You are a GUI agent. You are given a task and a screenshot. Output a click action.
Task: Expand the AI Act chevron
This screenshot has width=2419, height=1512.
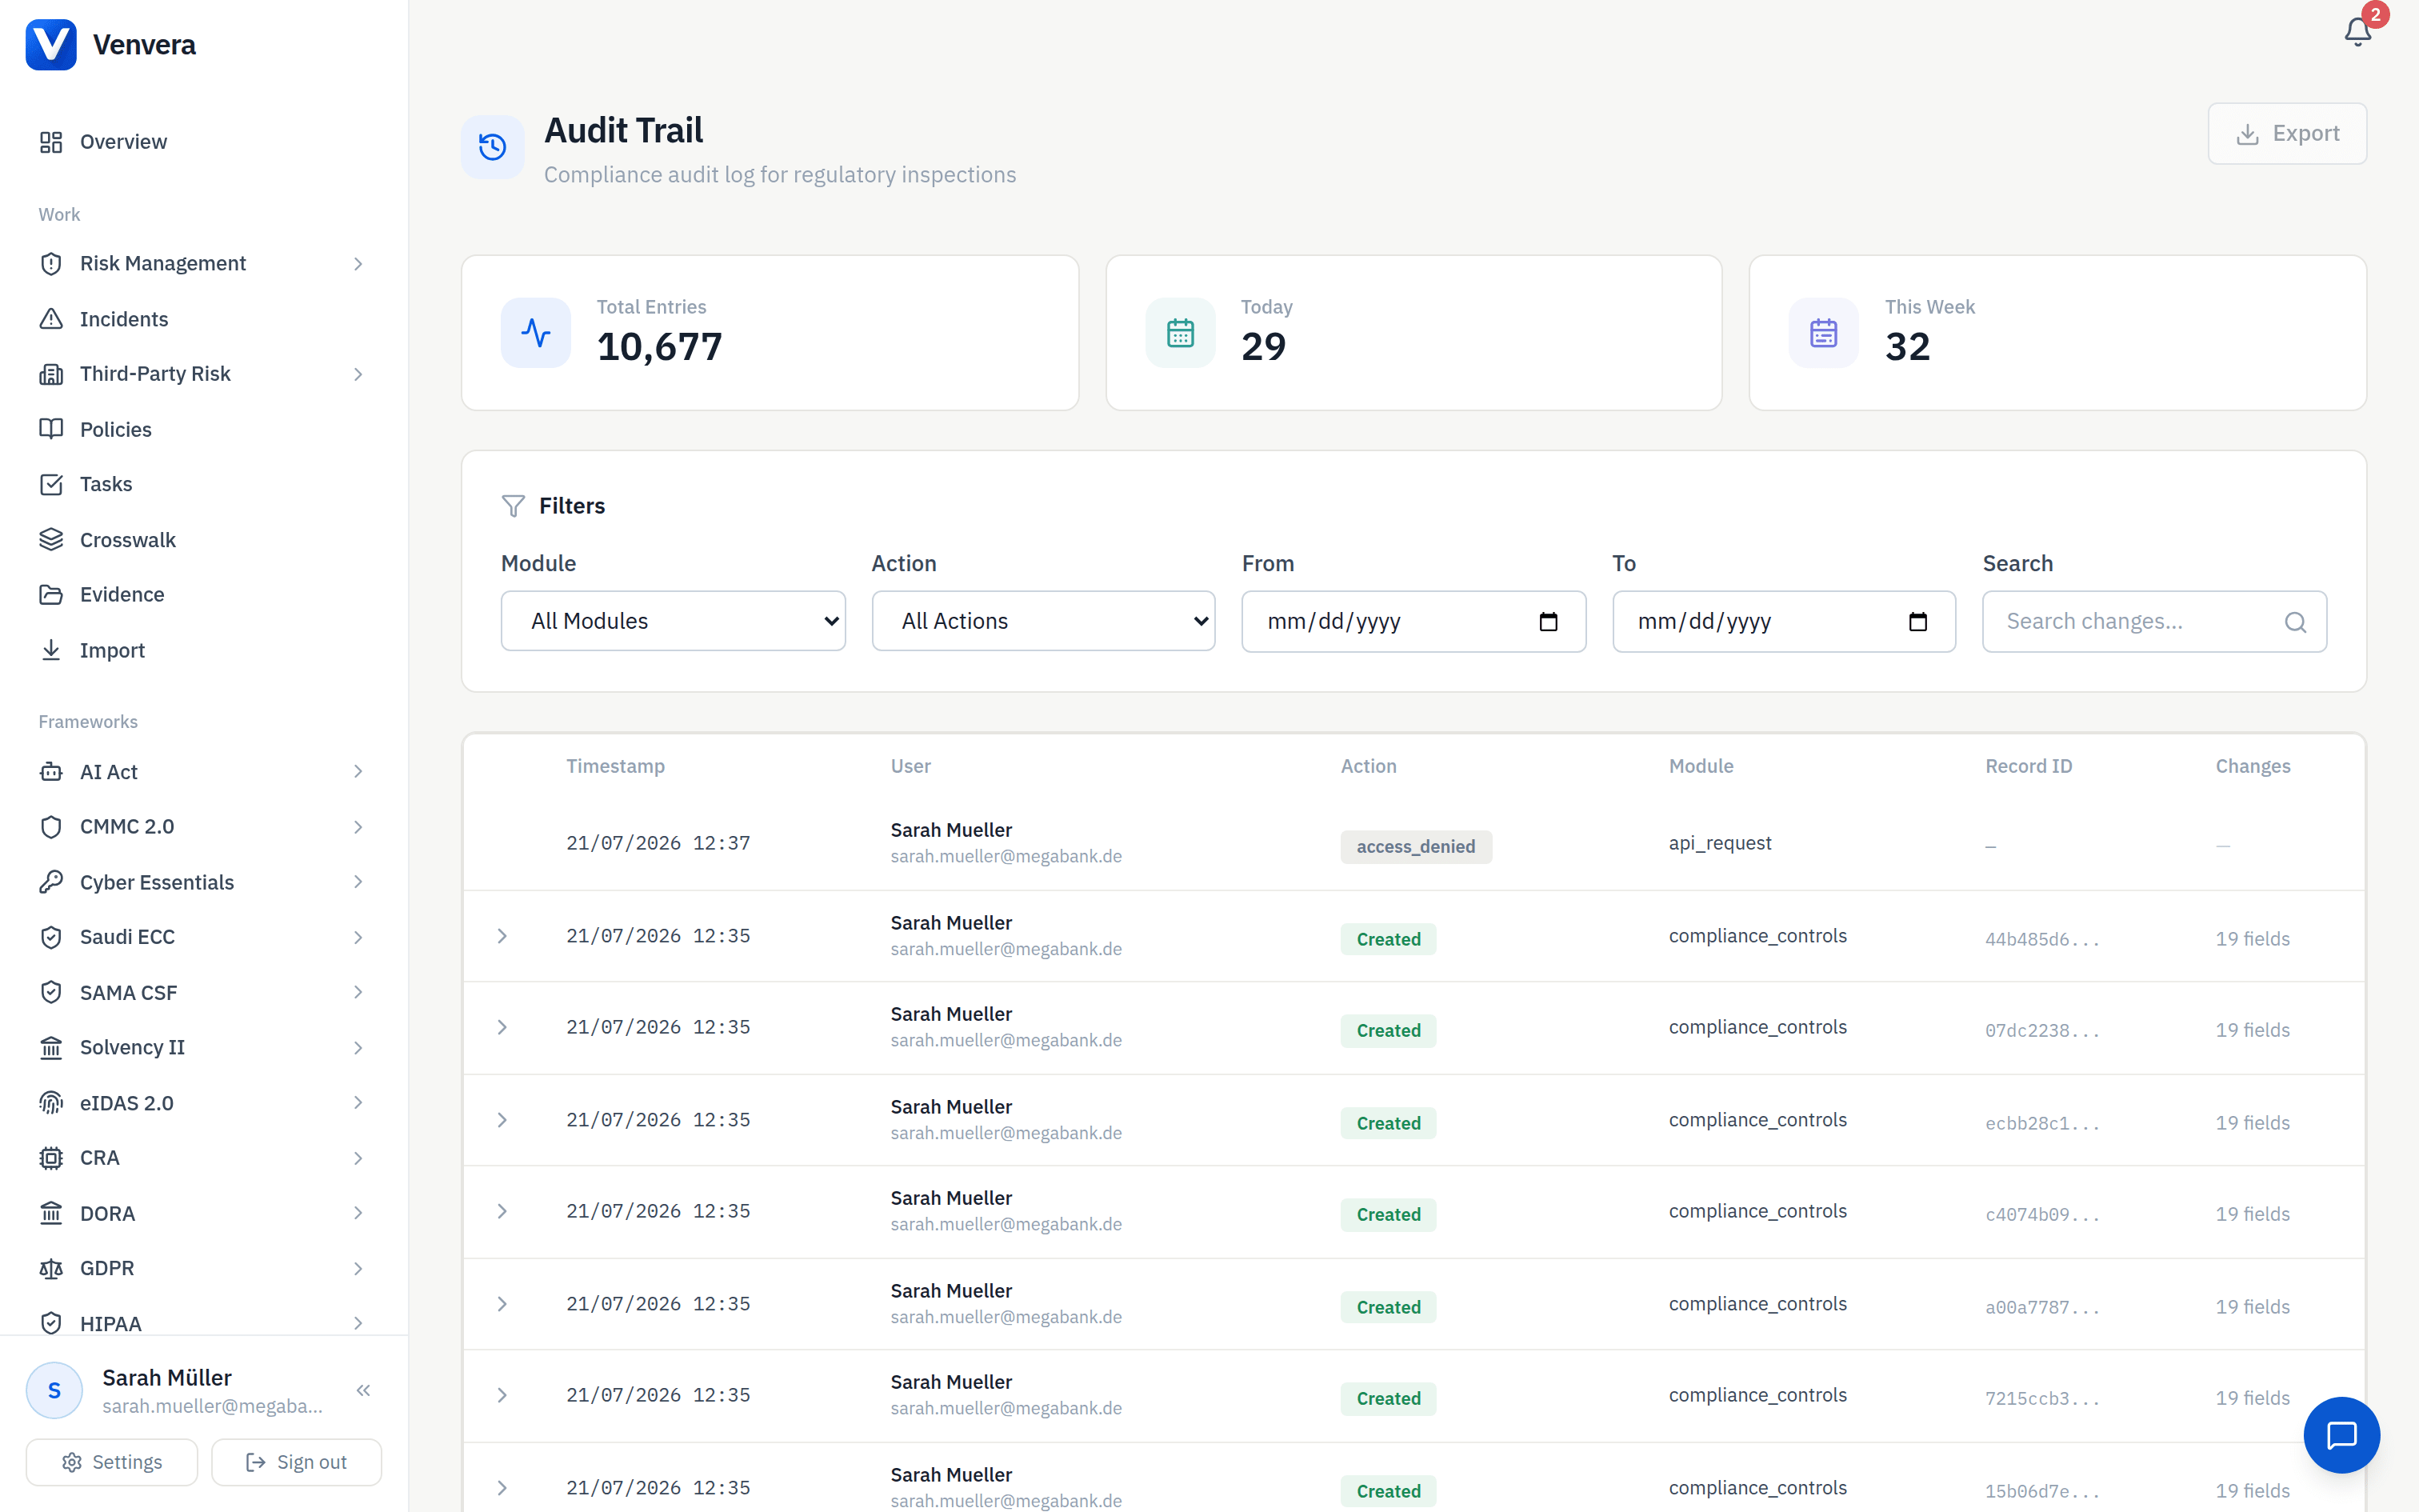[x=358, y=772]
